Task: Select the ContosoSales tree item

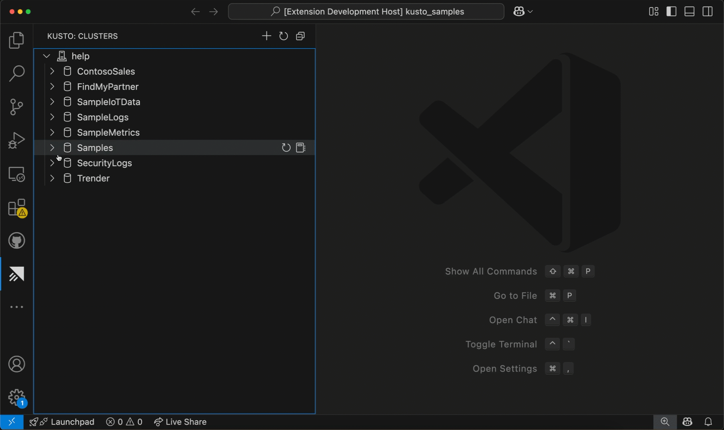Action: 174,72
